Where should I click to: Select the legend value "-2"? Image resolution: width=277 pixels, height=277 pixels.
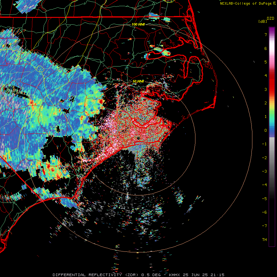(264, 158)
